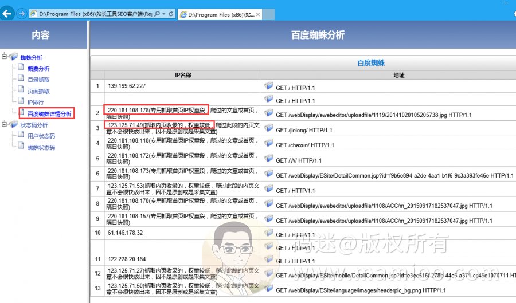
Task: Select 百度蜘蛛详情分析 in the tree
Action: tap(49, 113)
